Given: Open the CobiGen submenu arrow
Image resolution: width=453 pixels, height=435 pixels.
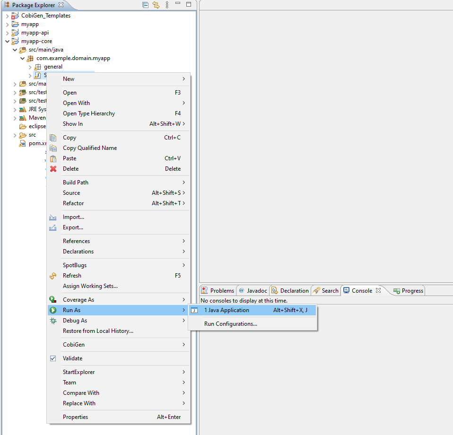Looking at the screenshot, I should coord(183,345).
